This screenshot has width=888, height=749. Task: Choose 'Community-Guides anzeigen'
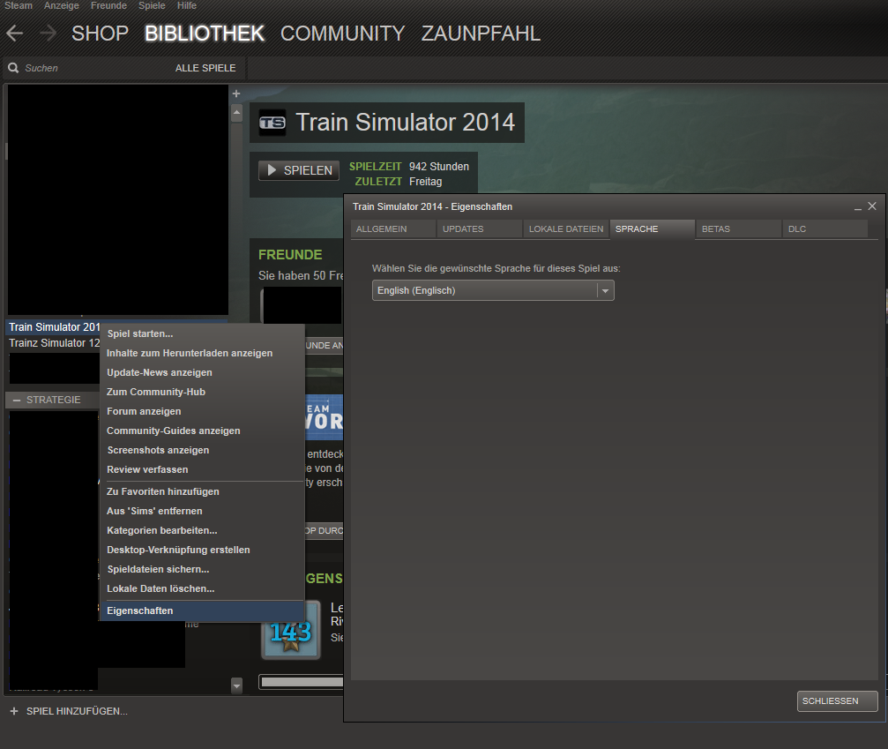click(x=202, y=431)
